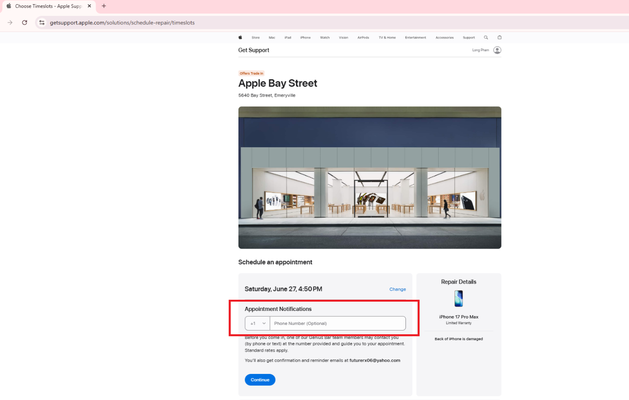Click the Schedule an appointment heading
Image resolution: width=629 pixels, height=400 pixels.
click(275, 262)
